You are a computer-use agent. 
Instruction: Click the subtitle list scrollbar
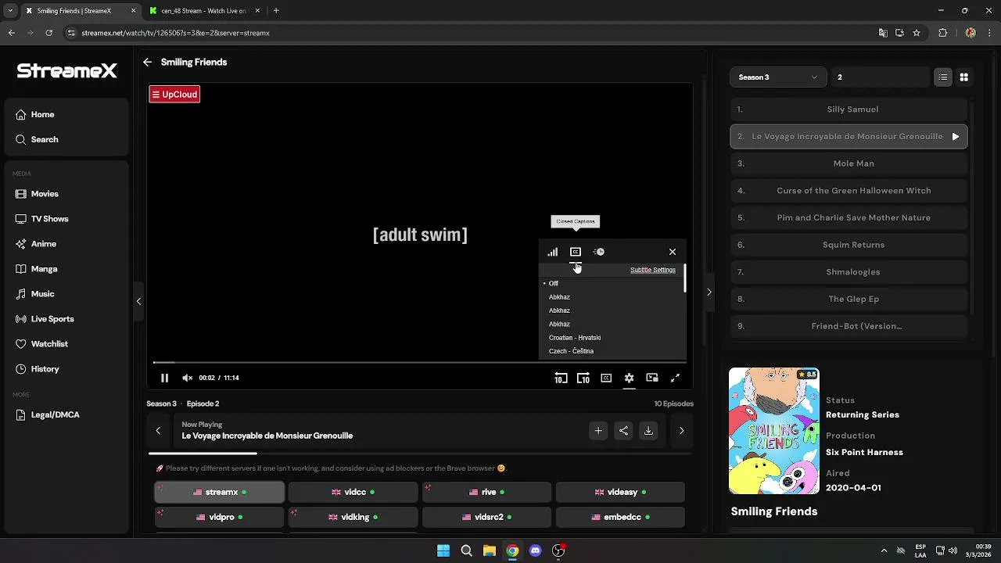(x=684, y=278)
